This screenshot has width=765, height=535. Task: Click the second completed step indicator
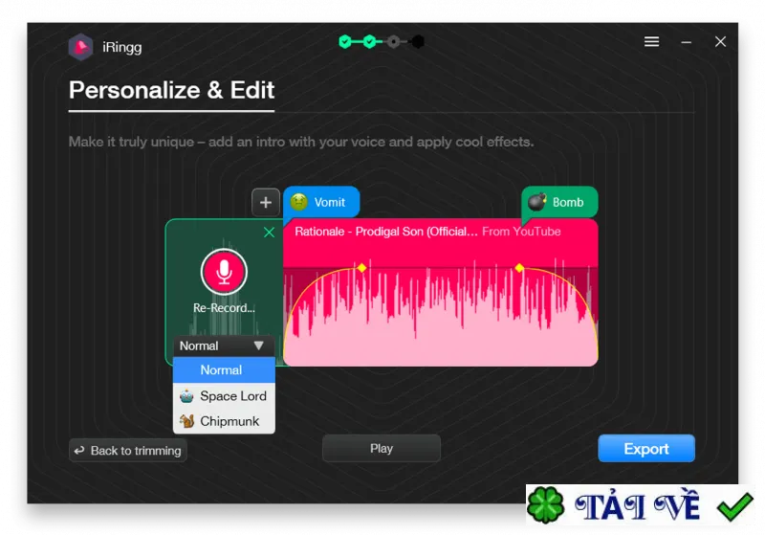(x=370, y=41)
